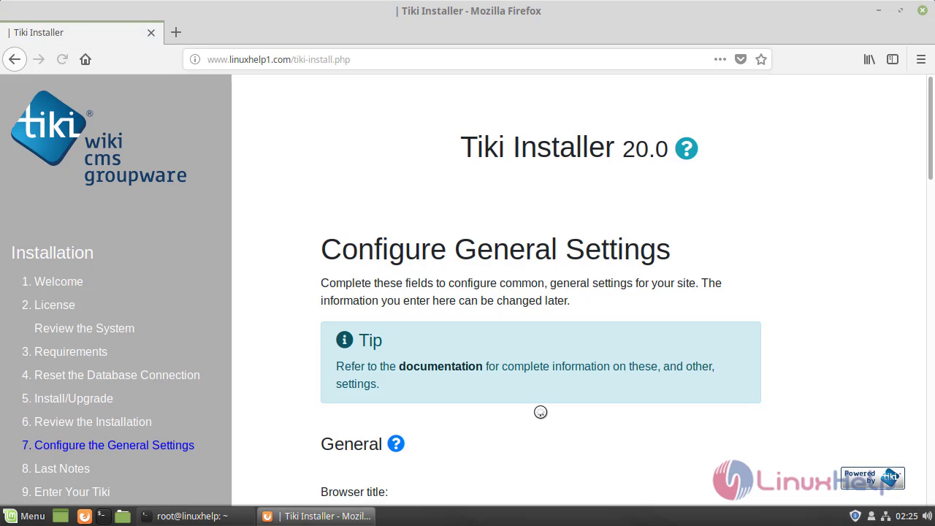Launch Terminal from panel launcher
The image size is (935, 526).
click(103, 516)
